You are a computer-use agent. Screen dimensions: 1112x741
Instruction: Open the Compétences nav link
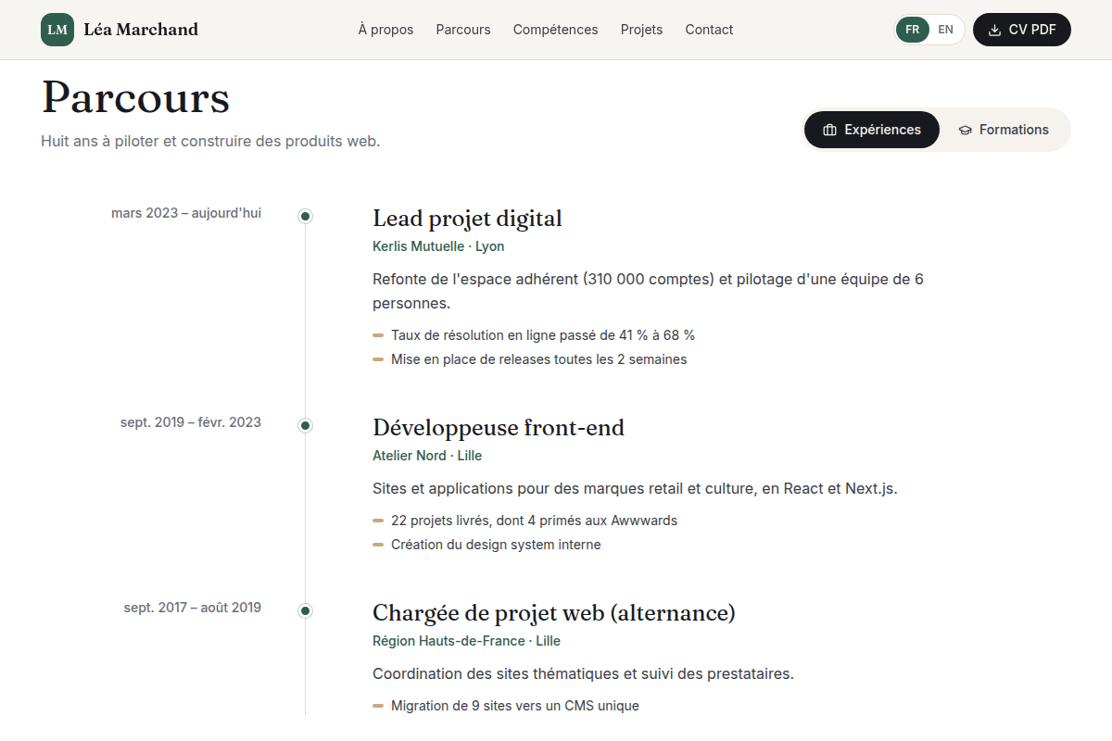(x=556, y=30)
